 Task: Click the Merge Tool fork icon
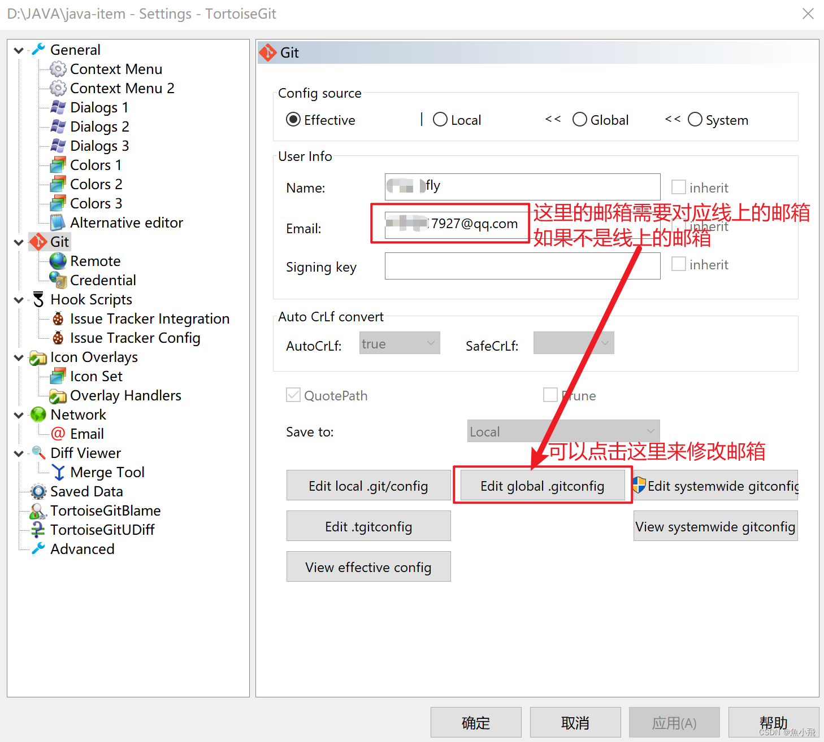click(x=58, y=472)
